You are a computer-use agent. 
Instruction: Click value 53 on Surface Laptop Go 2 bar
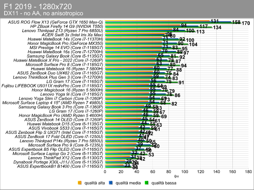click(151, 155)
